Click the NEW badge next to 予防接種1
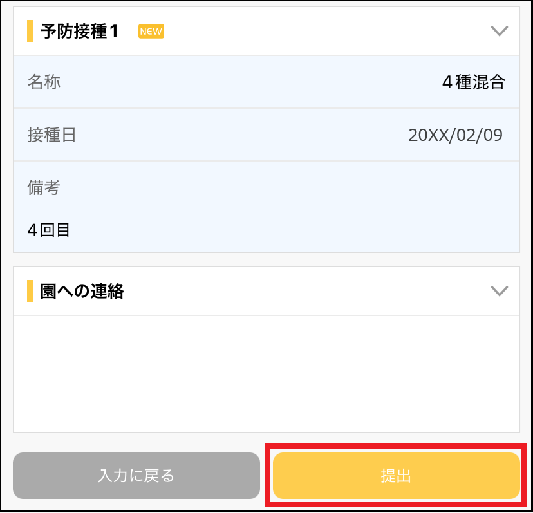533x513 pixels. (x=151, y=31)
